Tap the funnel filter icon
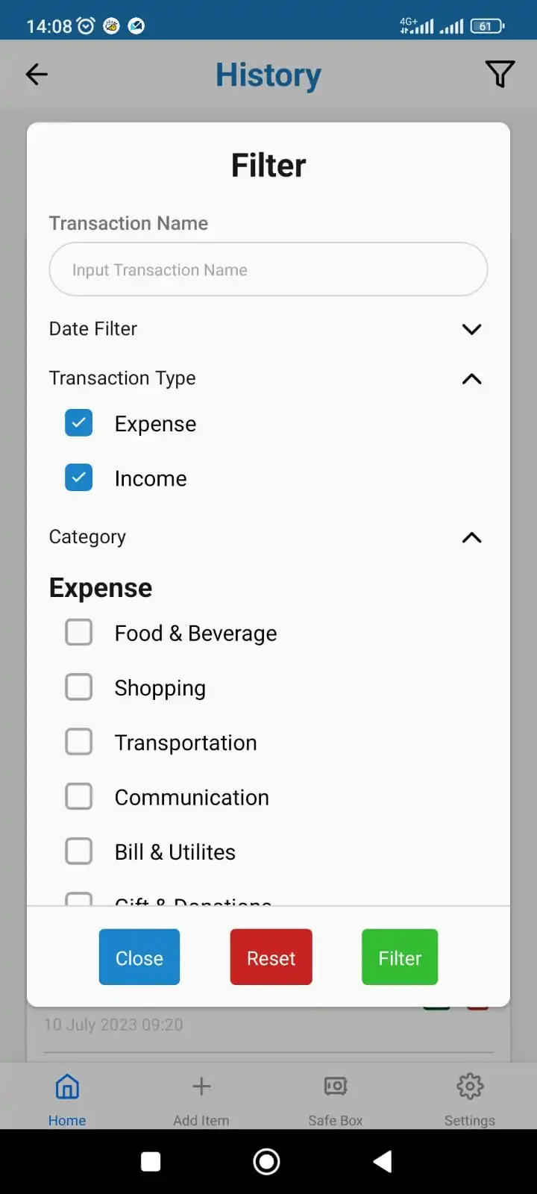The width and height of the screenshot is (537, 1194). point(500,74)
